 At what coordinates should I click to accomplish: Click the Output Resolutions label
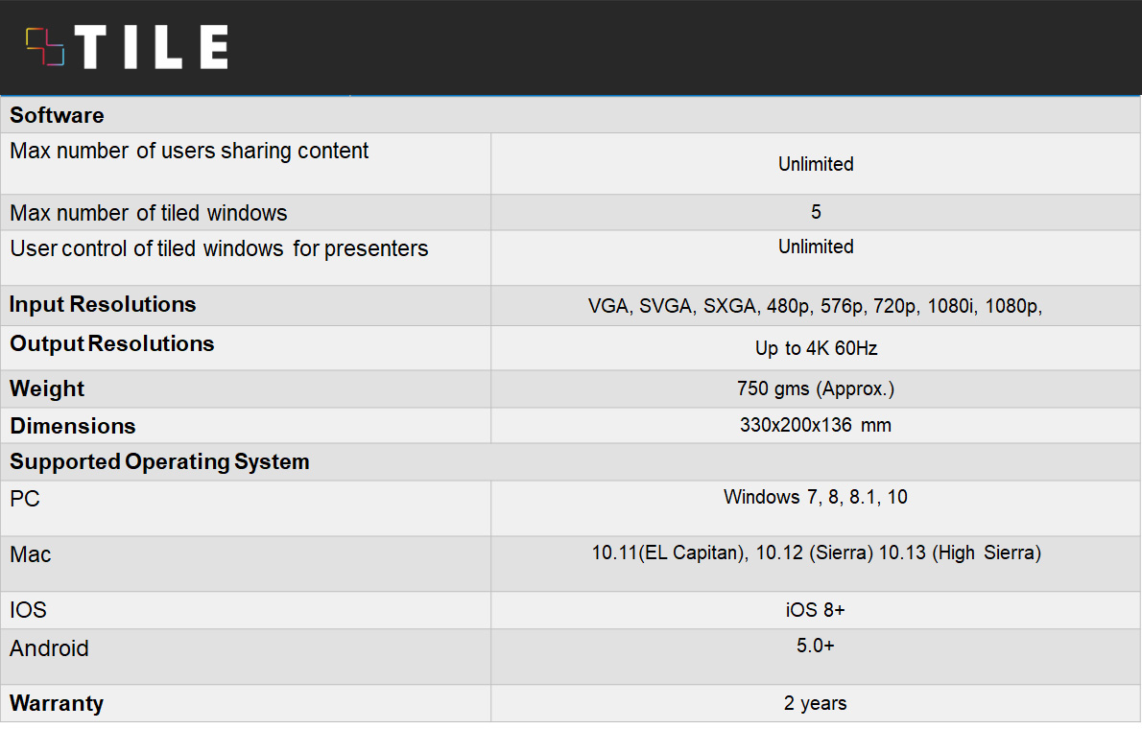112,344
